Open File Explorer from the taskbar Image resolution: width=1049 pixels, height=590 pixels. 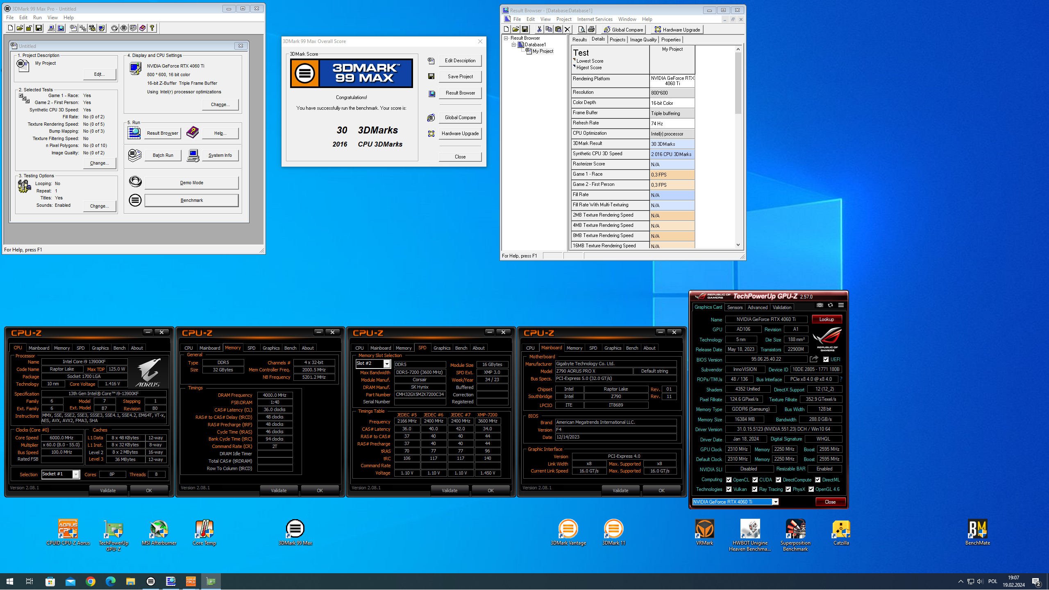point(130,581)
